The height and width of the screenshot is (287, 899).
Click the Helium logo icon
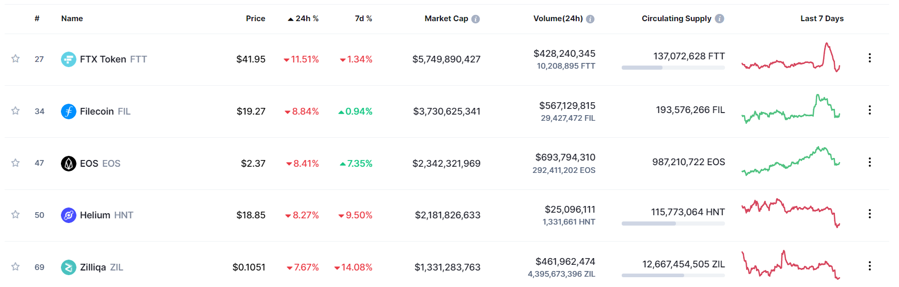[x=68, y=215]
